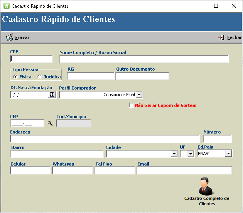Click the Nome Completo / Razão Social field

coord(144,59)
